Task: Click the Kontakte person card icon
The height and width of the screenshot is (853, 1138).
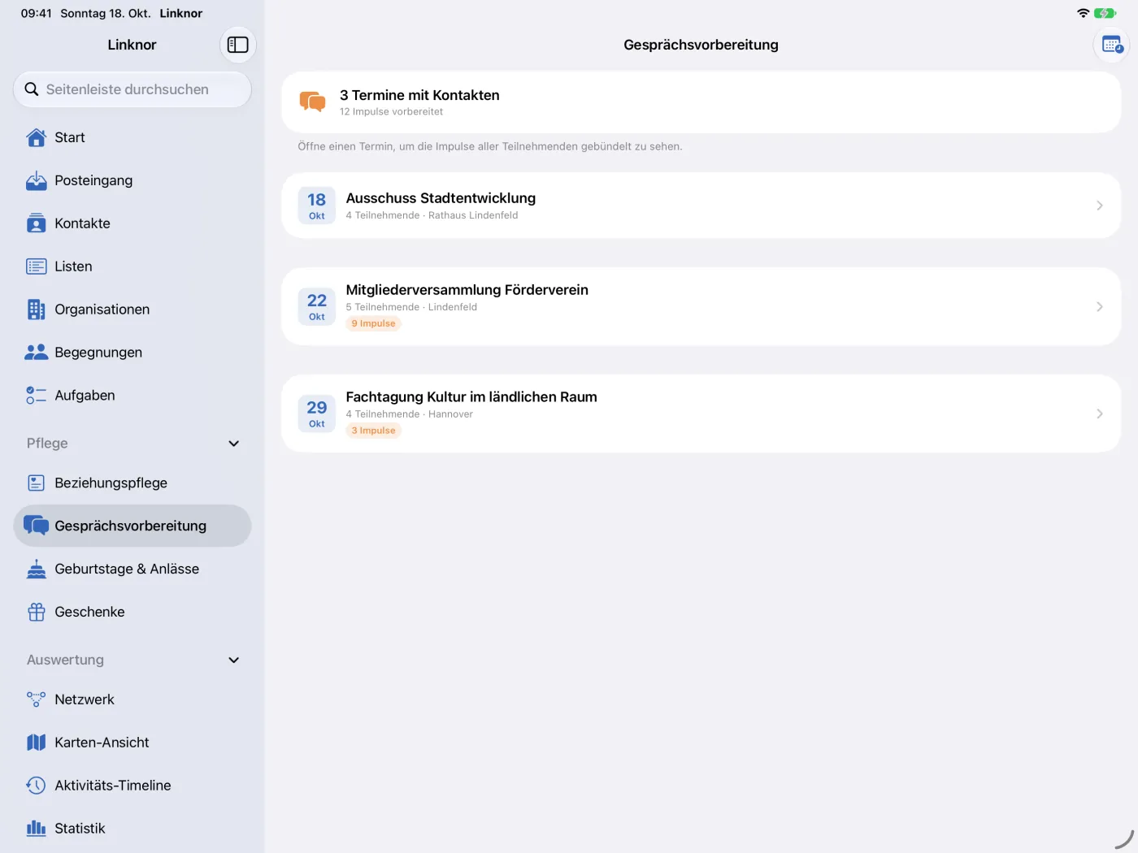Action: [x=37, y=223]
